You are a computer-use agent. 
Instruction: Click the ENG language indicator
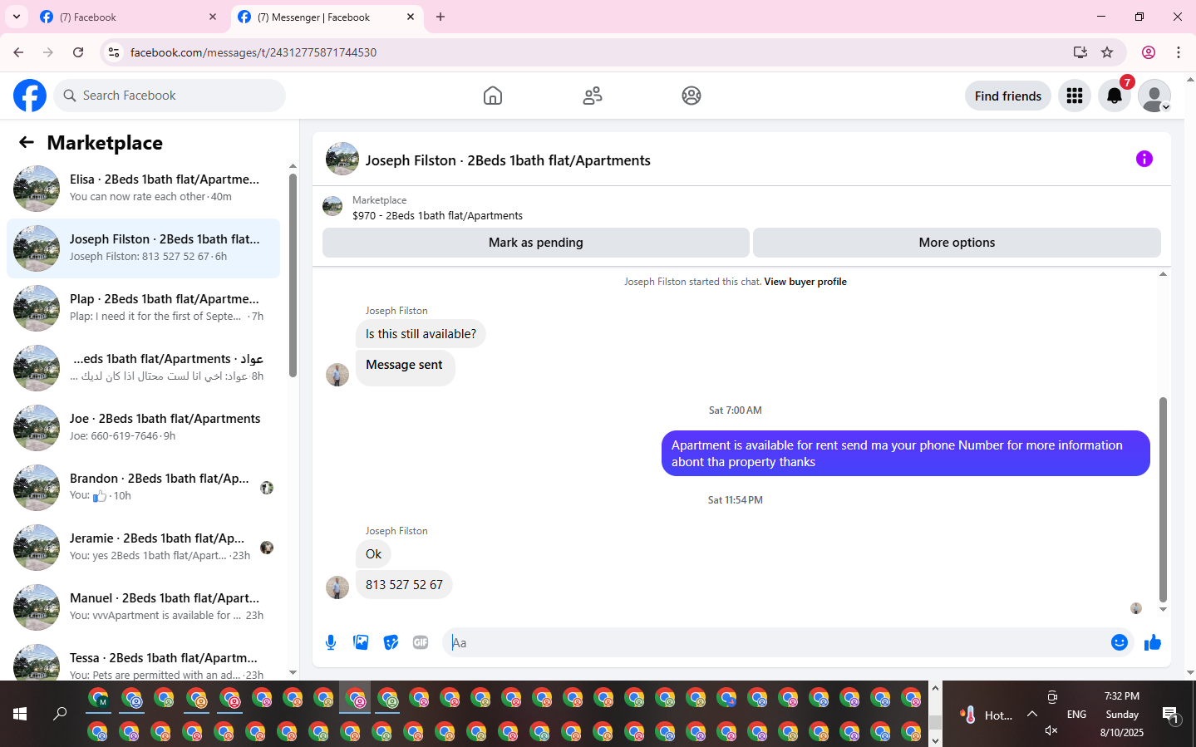coord(1076,714)
